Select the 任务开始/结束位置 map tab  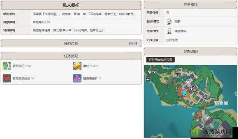pos(160,60)
